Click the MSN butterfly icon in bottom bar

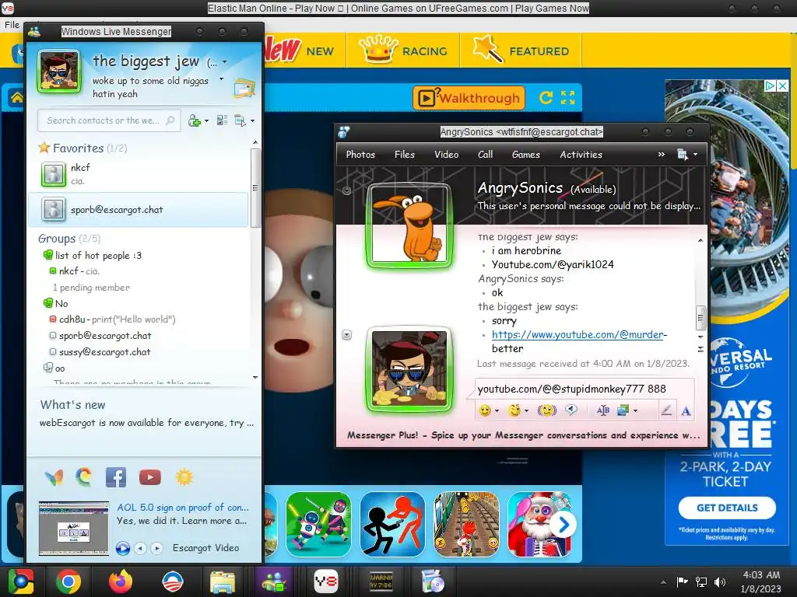tap(54, 477)
